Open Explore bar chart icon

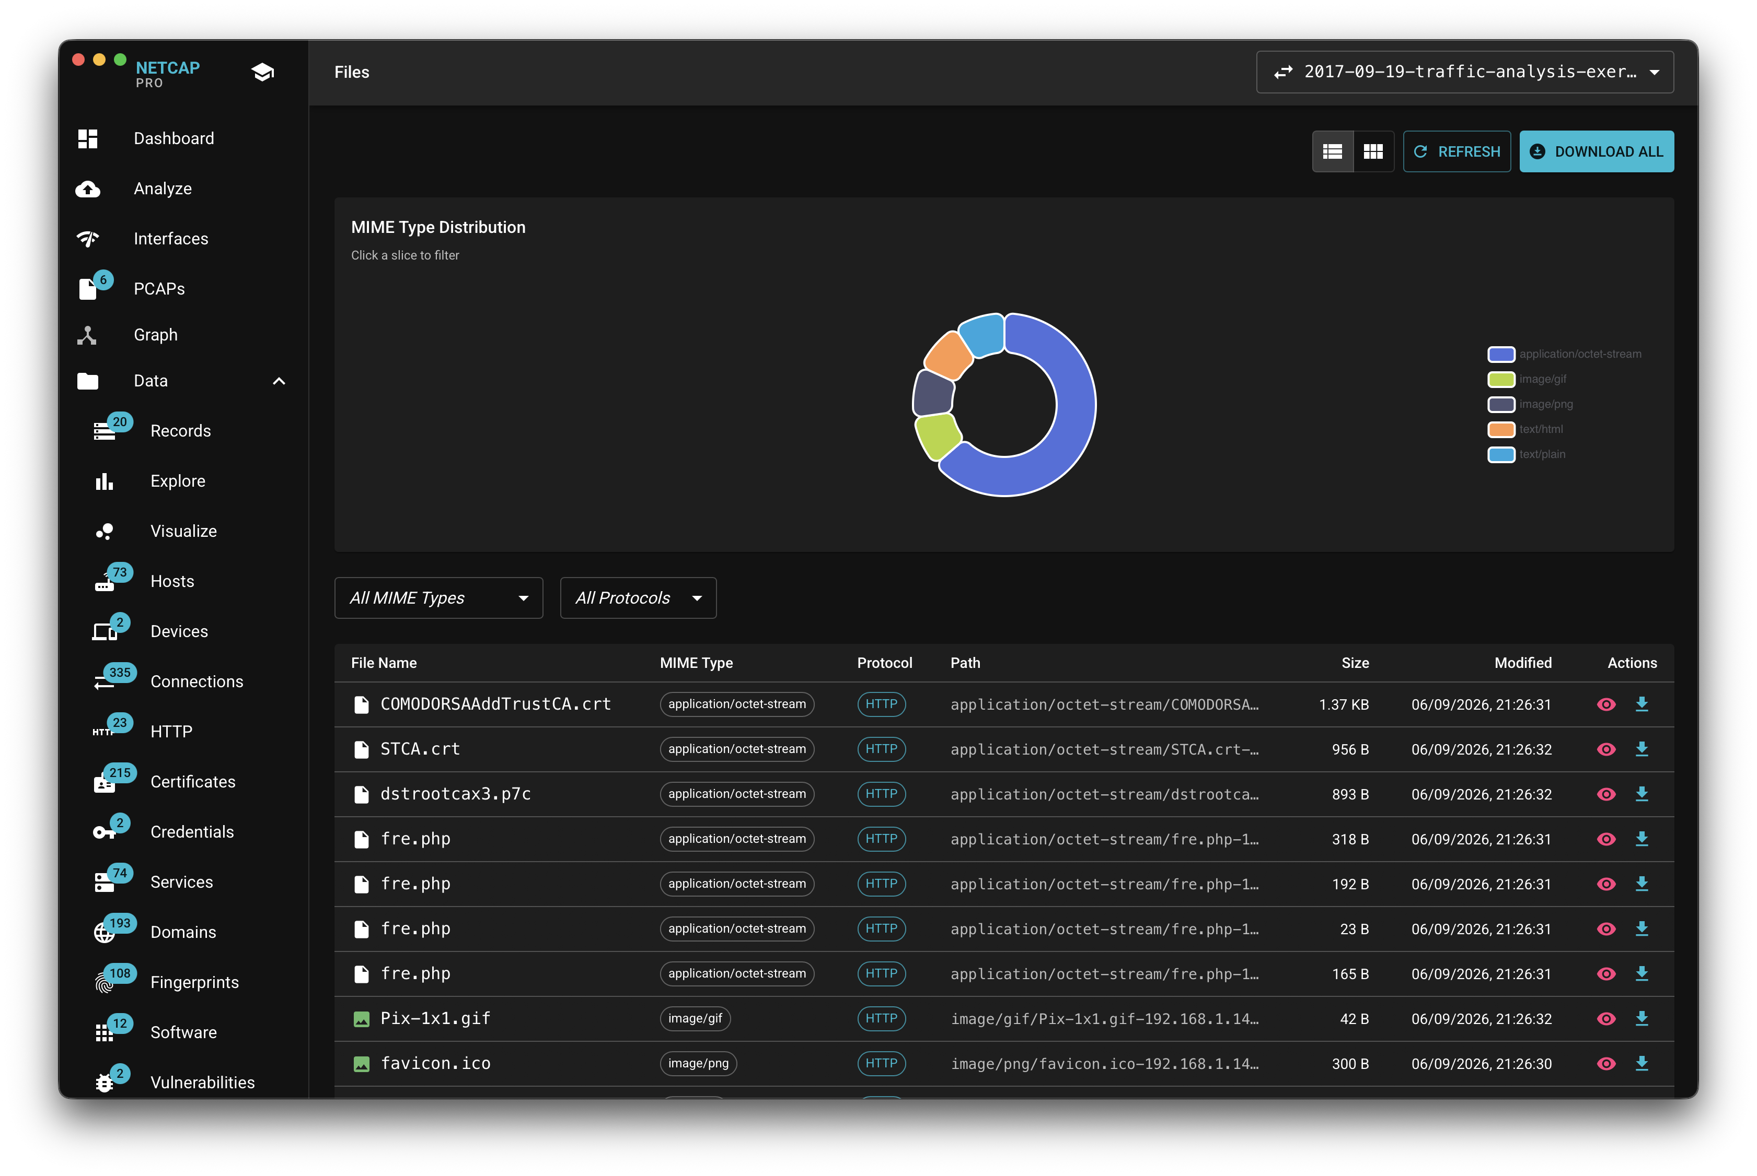click(105, 481)
